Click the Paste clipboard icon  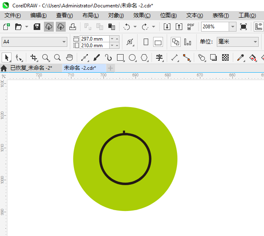(x=111, y=27)
